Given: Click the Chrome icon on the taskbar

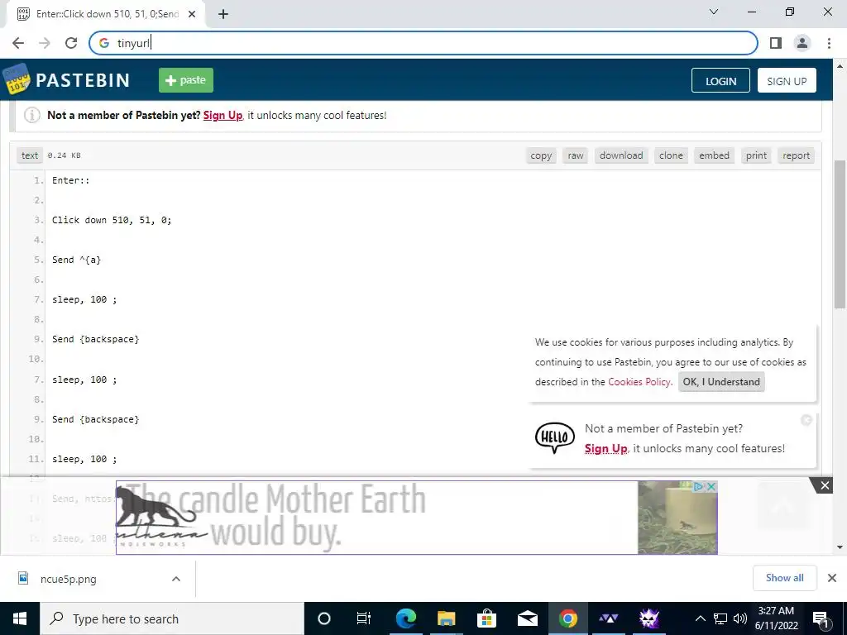Looking at the screenshot, I should [567, 618].
